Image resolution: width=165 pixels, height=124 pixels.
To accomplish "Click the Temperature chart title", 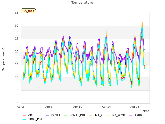I will (x=82, y=3).
